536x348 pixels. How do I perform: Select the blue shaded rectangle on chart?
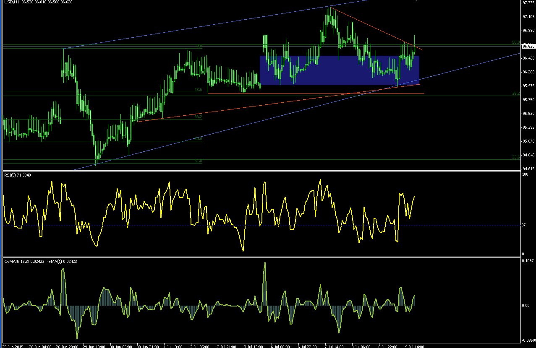340,70
